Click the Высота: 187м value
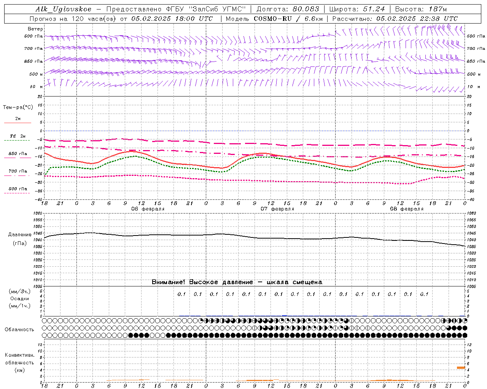The image size is (487, 389). [x=421, y=9]
